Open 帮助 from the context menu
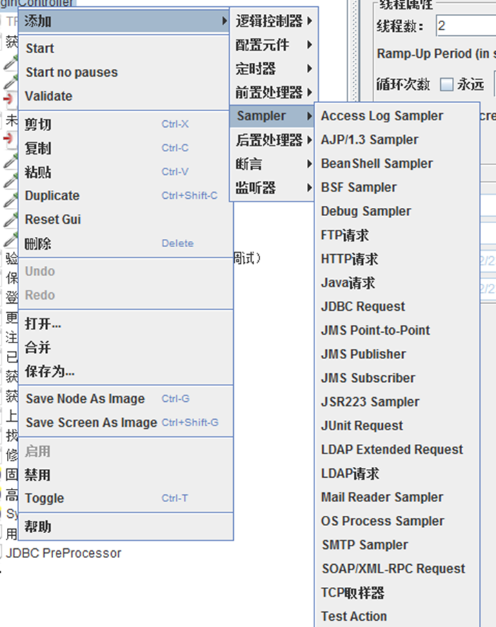Screen dimensions: 496x627 [x=126, y=526]
